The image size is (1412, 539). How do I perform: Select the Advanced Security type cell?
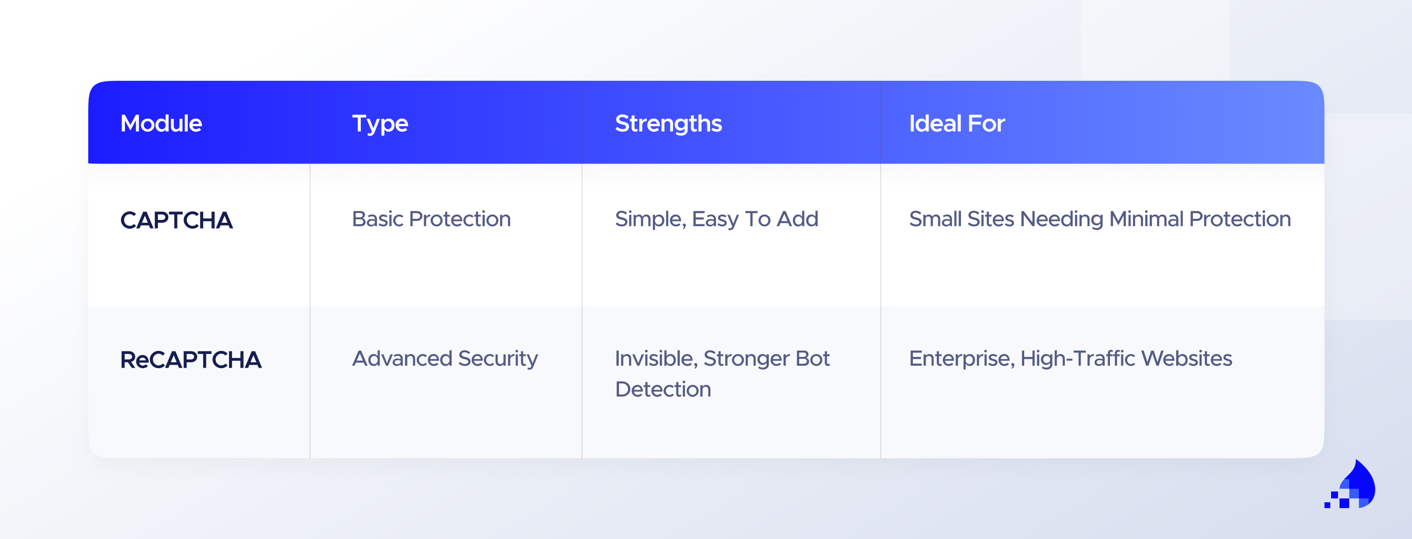pyautogui.click(x=445, y=359)
